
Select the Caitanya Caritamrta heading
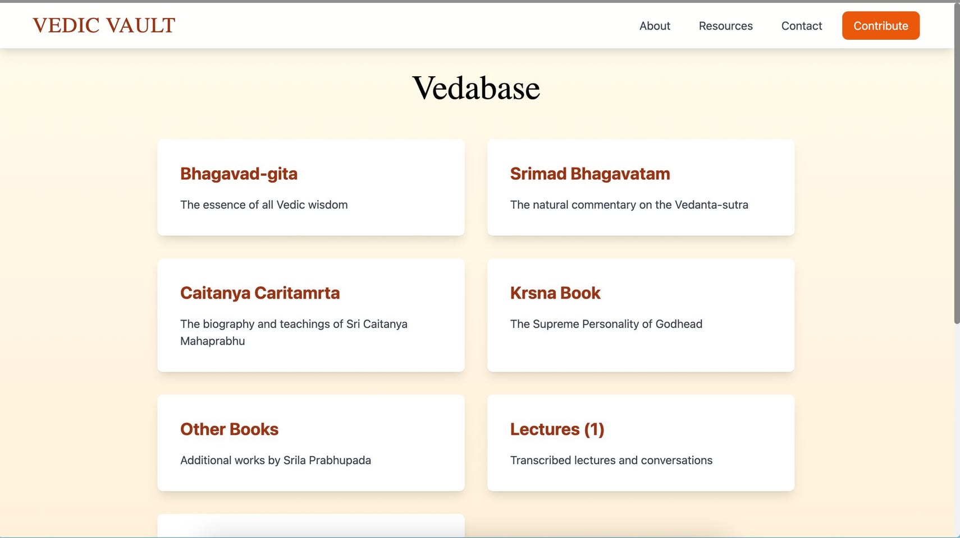point(259,293)
